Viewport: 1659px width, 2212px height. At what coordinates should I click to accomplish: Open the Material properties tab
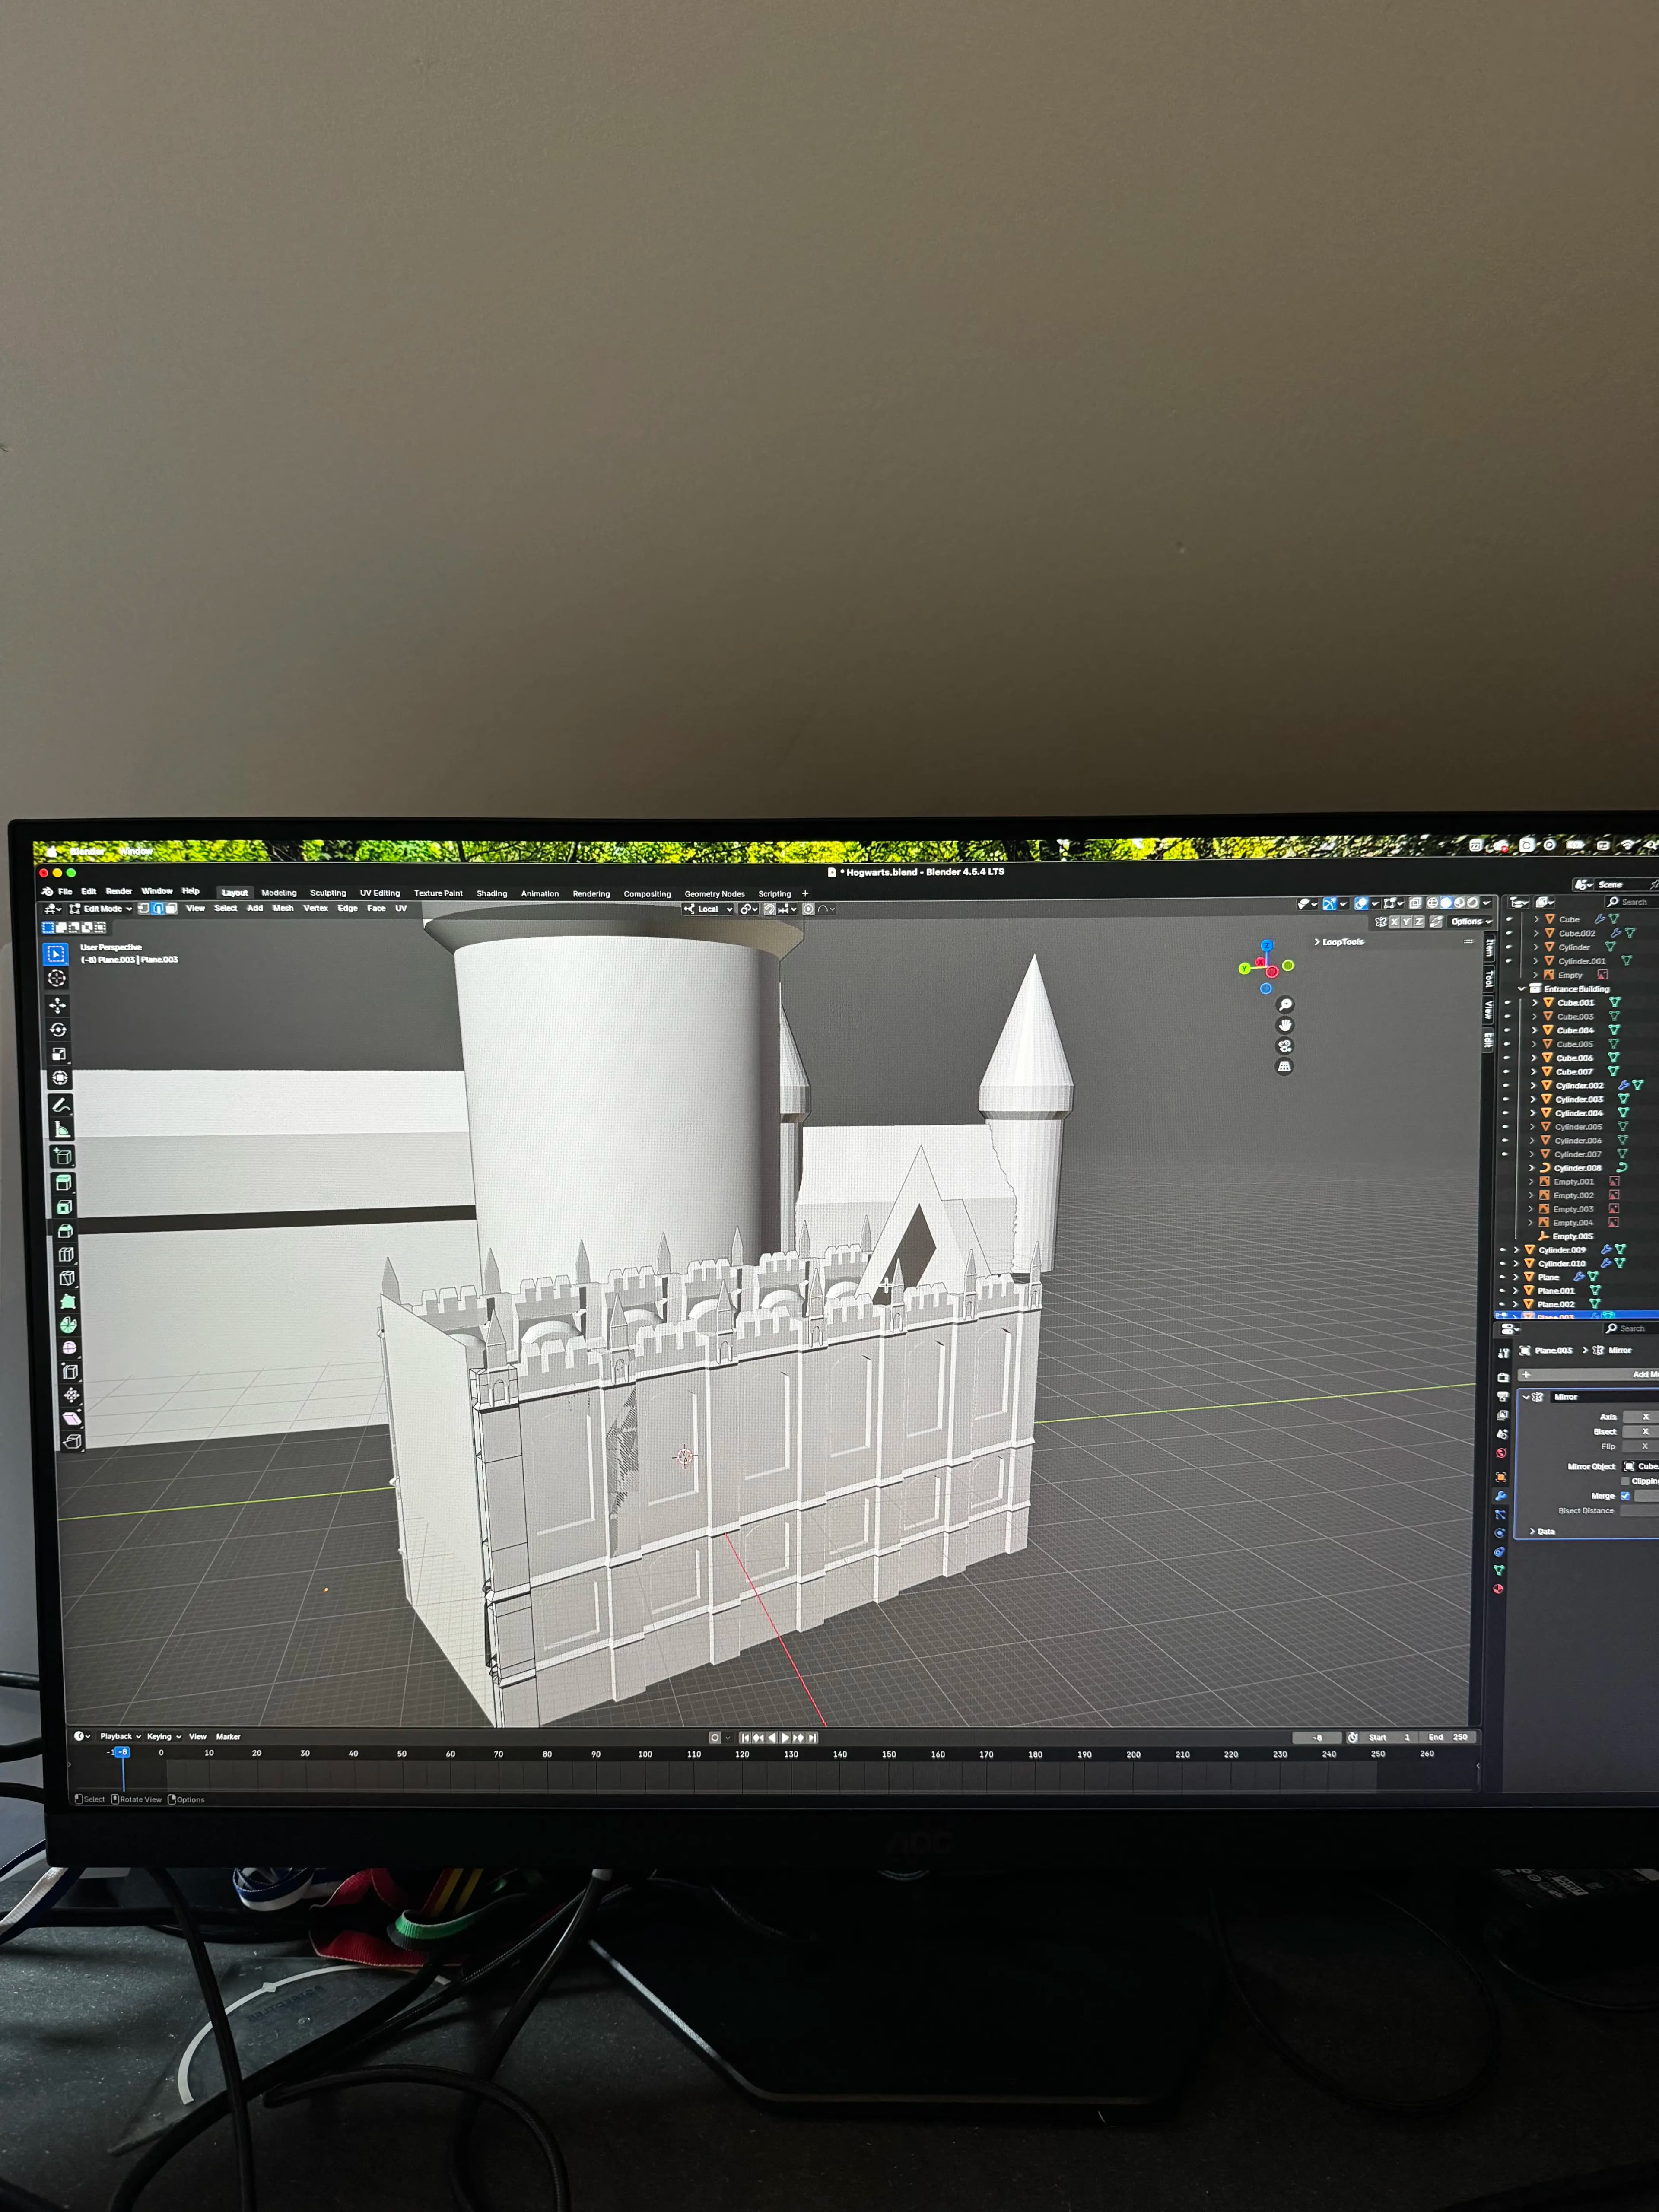[x=1498, y=1589]
